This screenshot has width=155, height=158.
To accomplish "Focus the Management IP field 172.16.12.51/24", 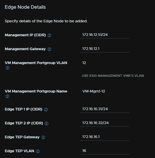I will (105, 35).
